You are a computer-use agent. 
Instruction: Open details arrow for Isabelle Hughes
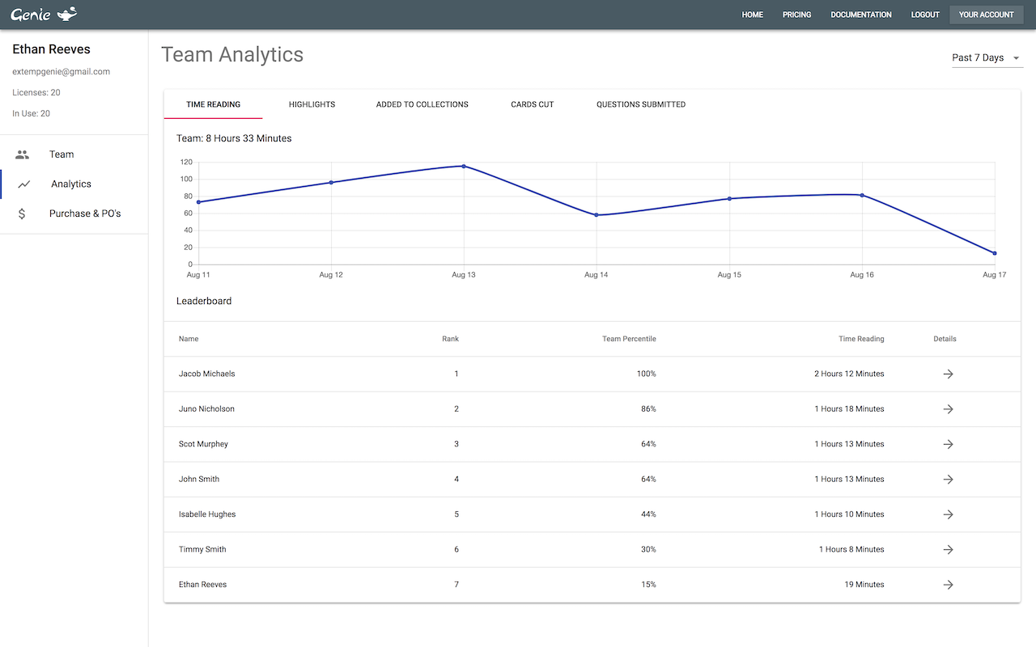point(948,514)
